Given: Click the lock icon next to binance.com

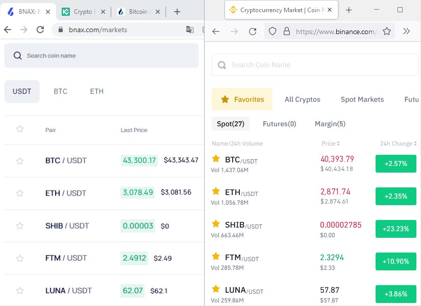Looking at the screenshot, I should pos(287,32).
